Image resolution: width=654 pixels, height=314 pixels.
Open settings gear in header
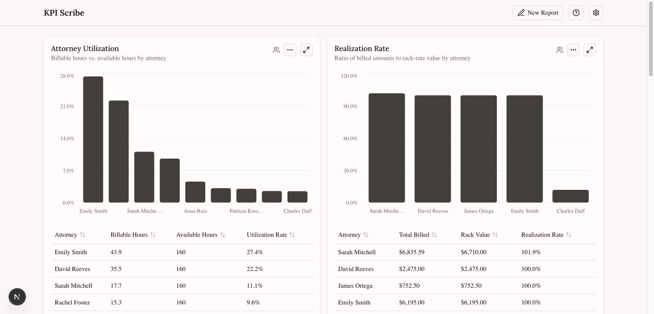[596, 13]
